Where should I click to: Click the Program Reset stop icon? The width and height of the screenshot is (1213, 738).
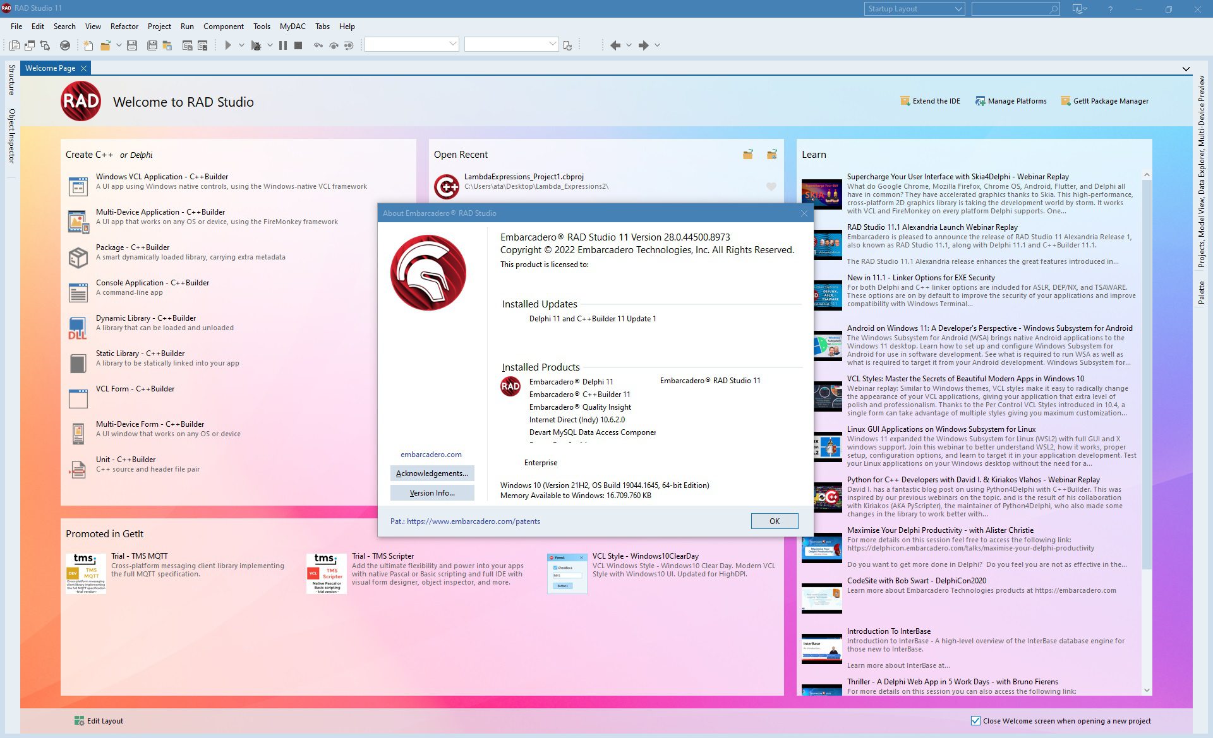[298, 45]
